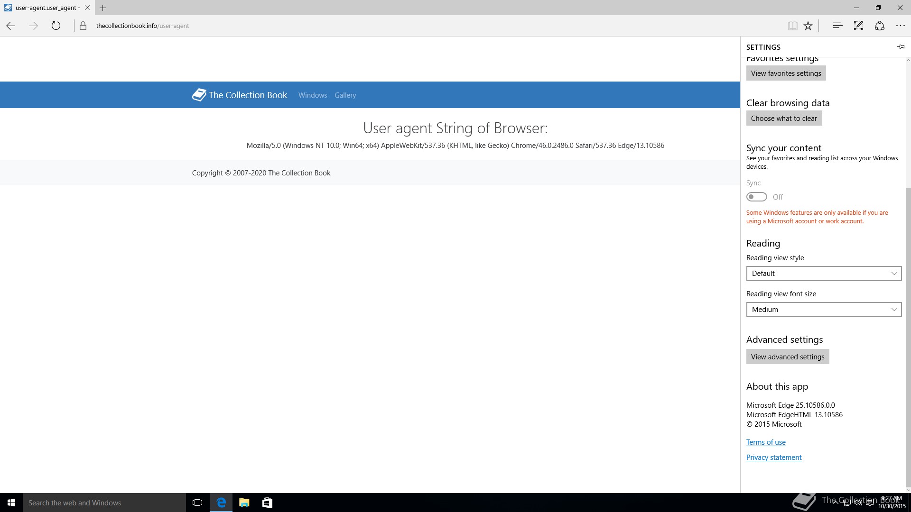The height and width of the screenshot is (512, 911).
Task: Open the More actions ellipsis menu
Action: (x=901, y=26)
